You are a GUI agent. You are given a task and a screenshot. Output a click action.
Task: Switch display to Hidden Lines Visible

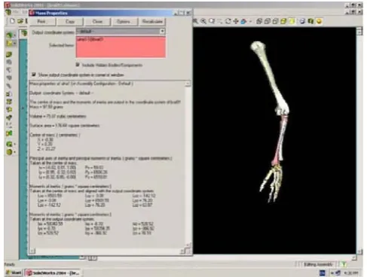[x=268, y=21]
